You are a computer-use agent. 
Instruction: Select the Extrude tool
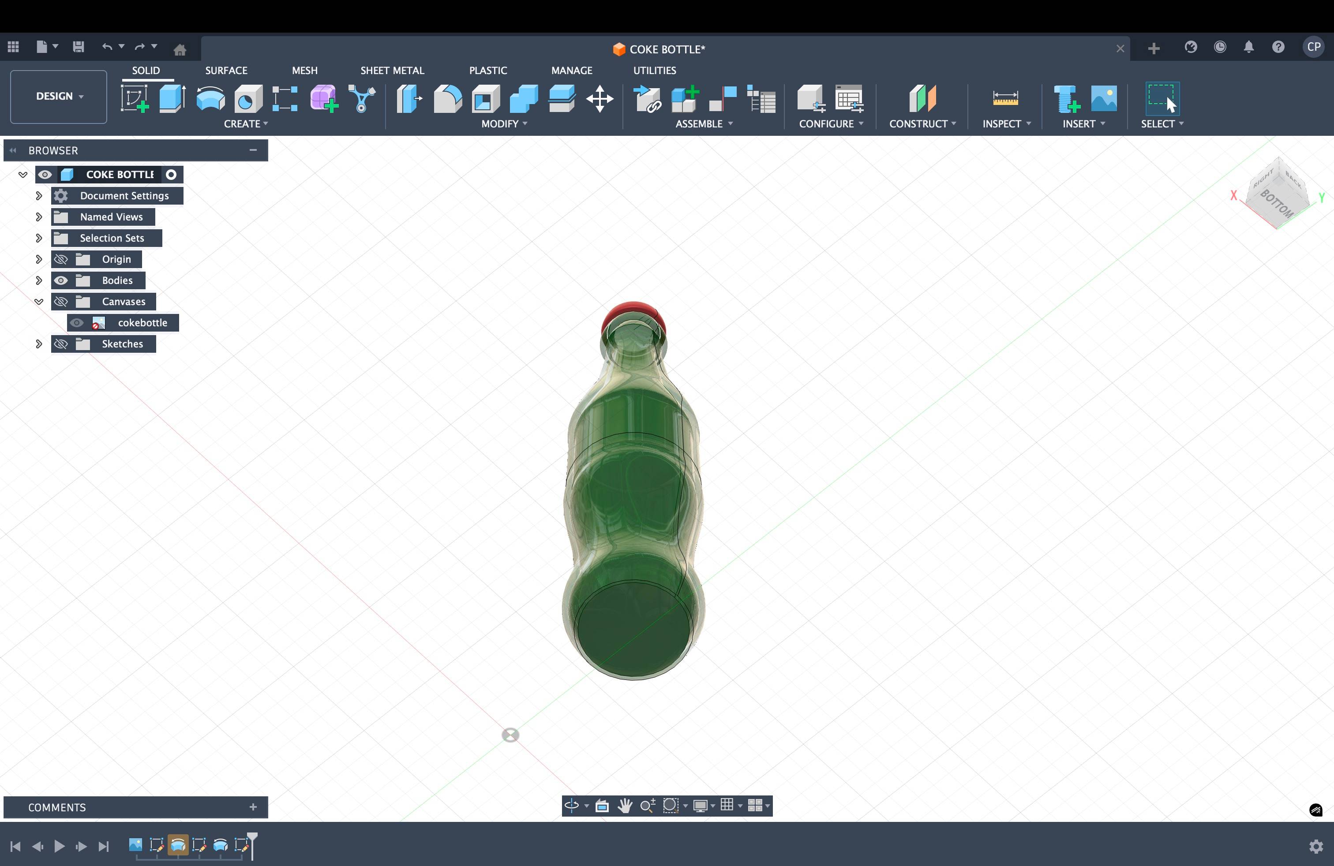tap(172, 99)
